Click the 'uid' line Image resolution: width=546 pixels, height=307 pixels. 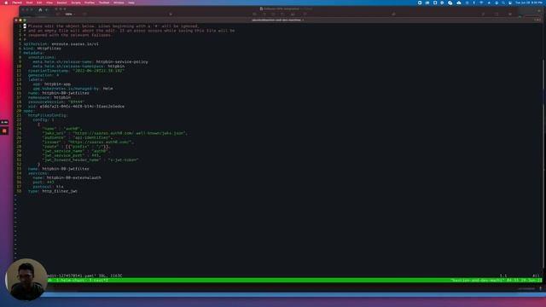pyautogui.click(x=76, y=107)
